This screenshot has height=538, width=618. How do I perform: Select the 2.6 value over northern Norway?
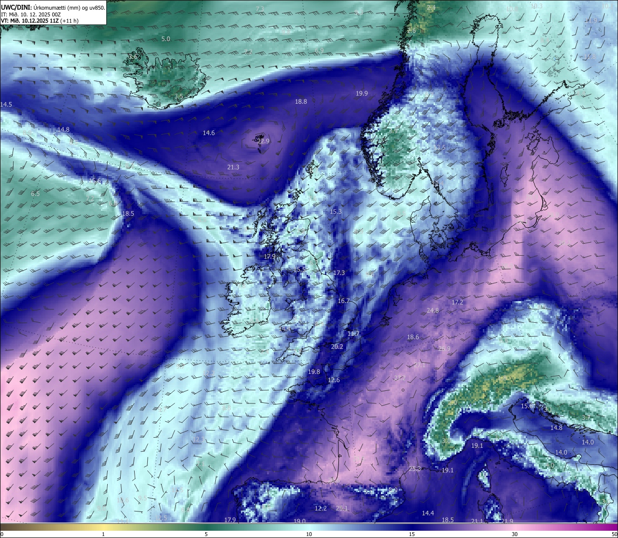click(x=411, y=31)
